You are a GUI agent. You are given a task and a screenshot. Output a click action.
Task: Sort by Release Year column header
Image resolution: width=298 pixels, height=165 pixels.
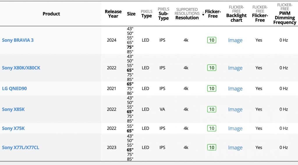(113, 14)
